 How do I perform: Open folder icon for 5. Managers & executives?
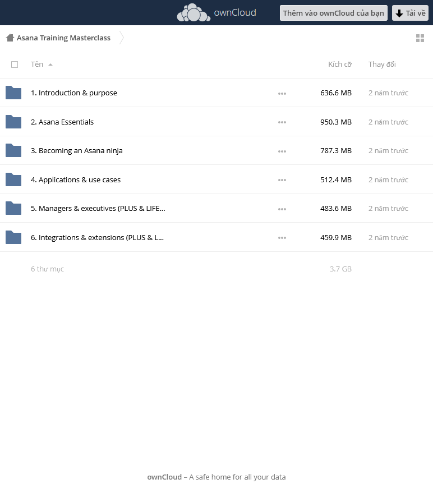[13, 209]
